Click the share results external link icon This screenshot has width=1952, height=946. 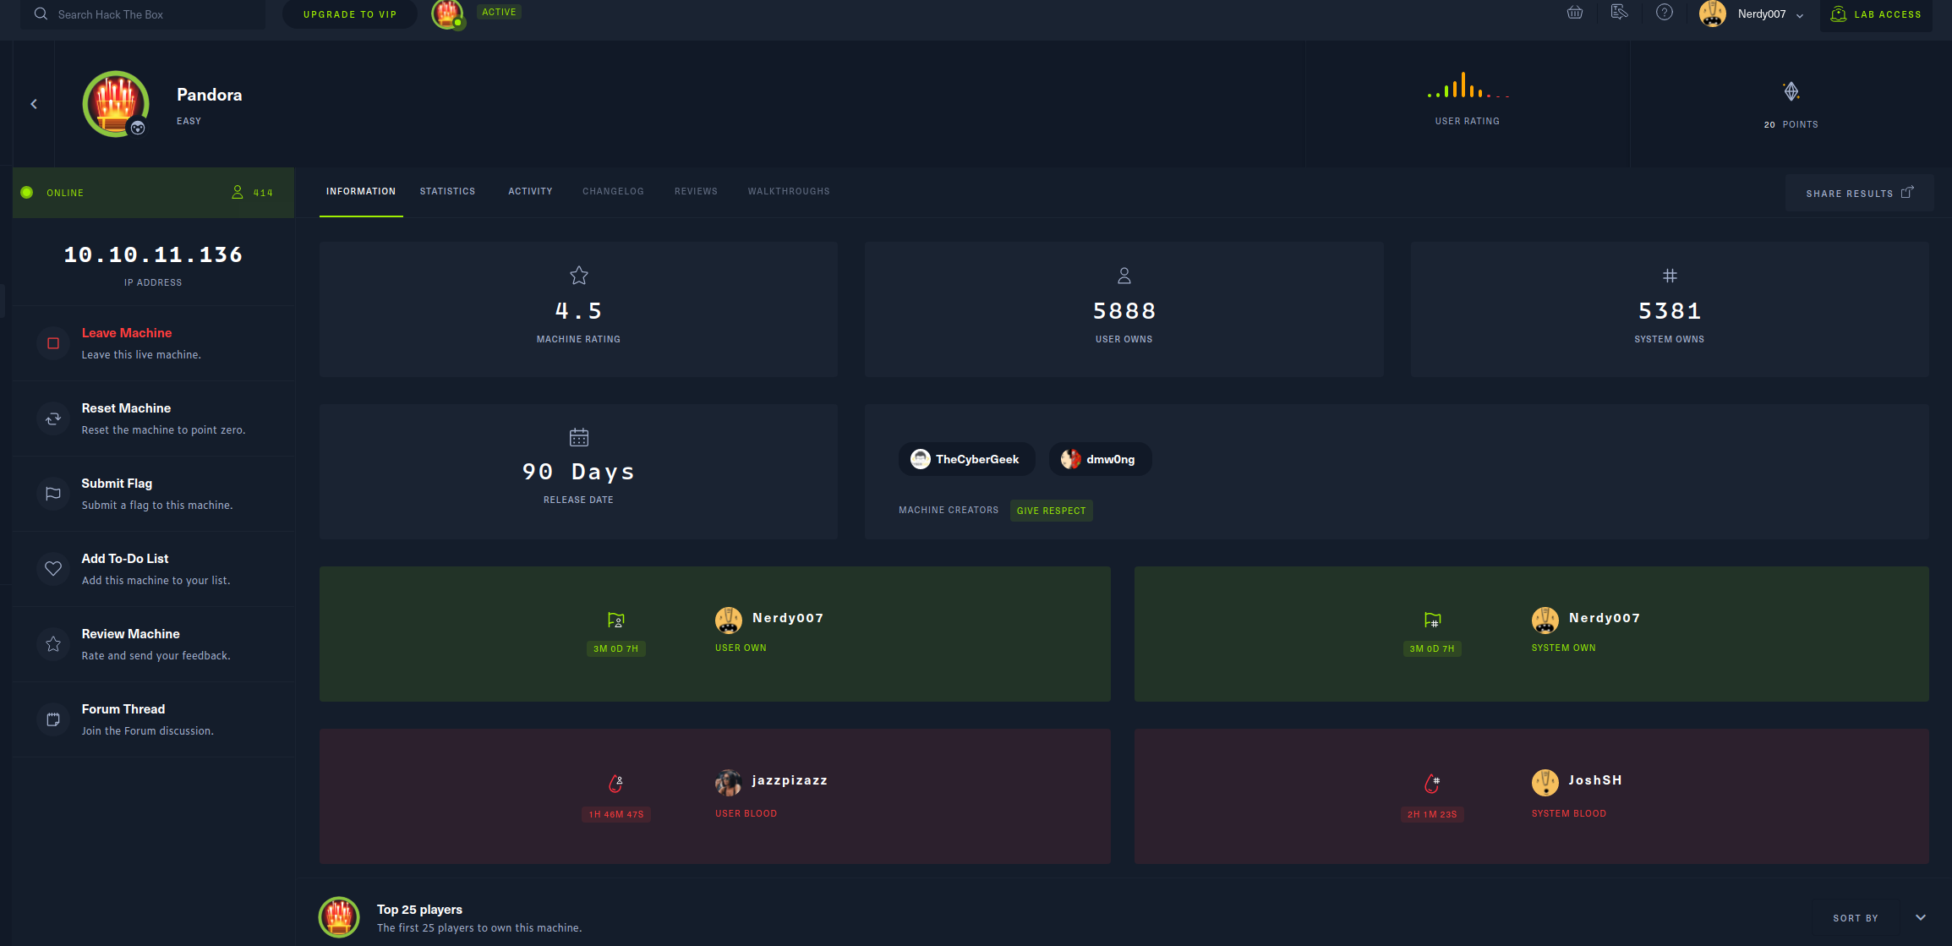pos(1907,193)
